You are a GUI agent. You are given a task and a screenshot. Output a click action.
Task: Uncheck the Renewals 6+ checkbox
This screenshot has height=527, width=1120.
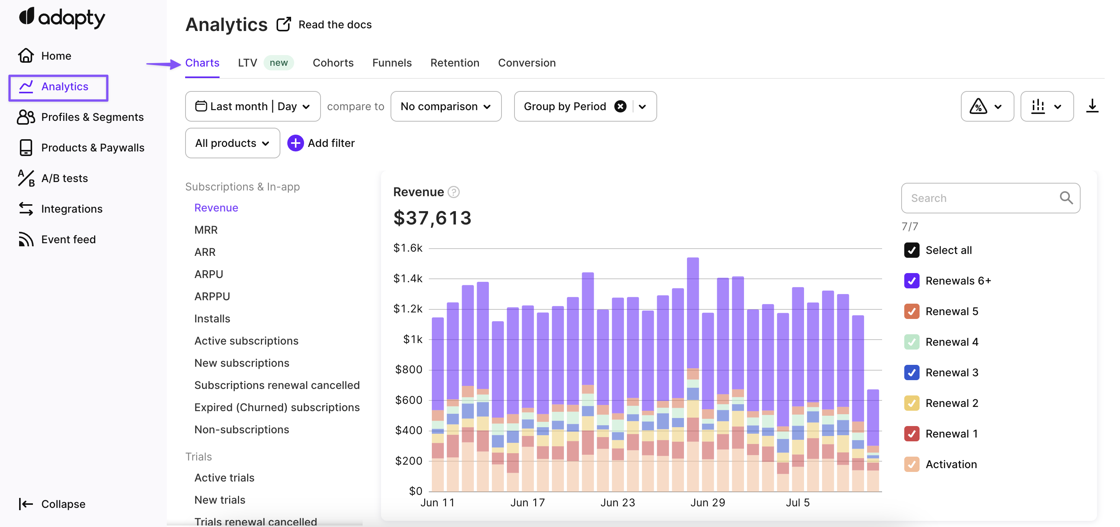coord(911,281)
